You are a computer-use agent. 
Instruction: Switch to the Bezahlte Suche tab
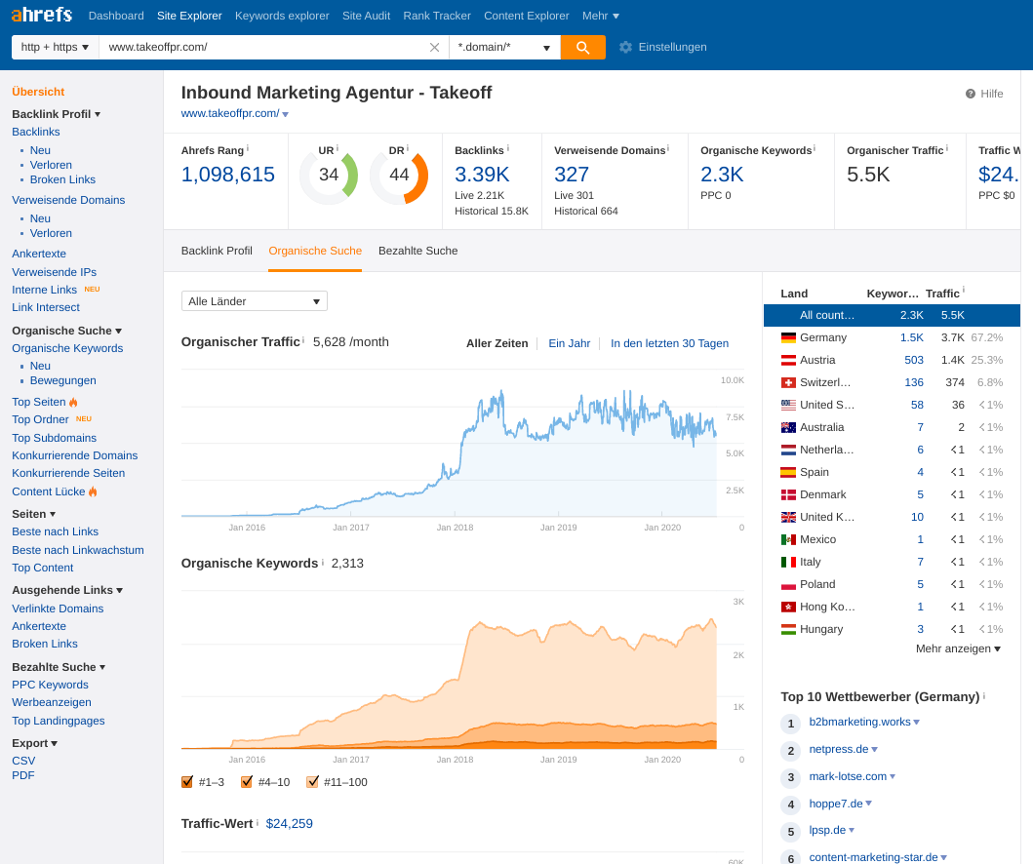pos(417,251)
